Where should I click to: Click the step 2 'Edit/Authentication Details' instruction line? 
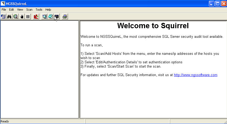click(x=131, y=62)
